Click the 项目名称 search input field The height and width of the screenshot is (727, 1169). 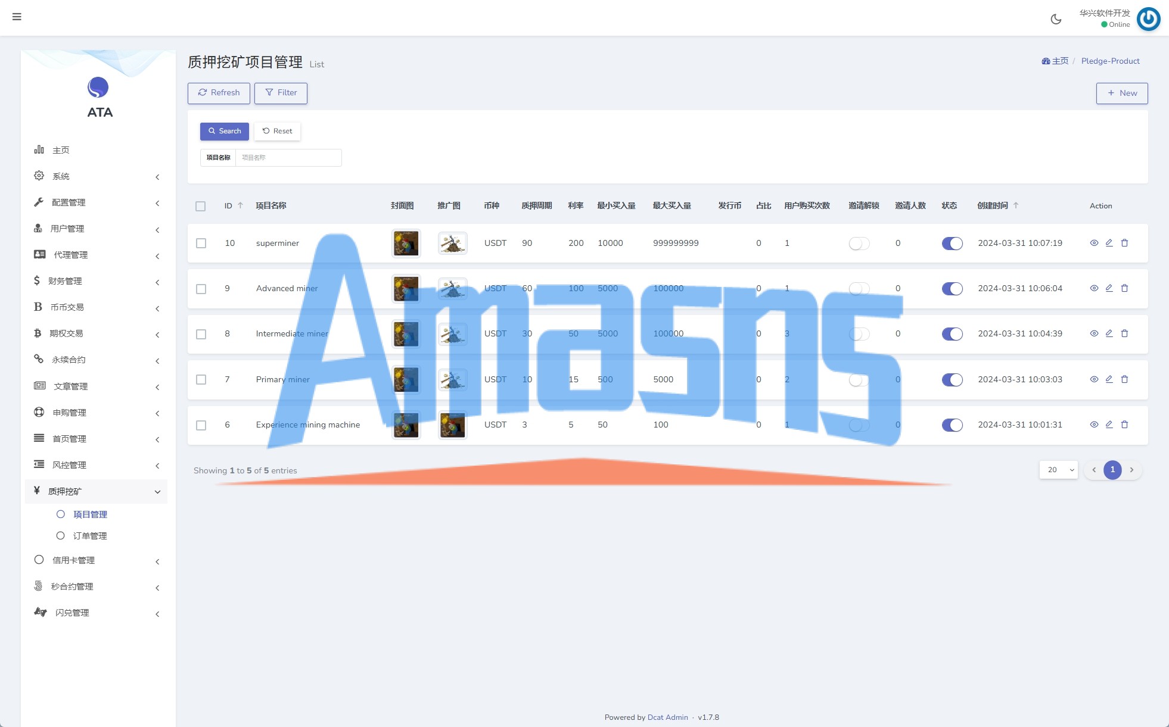288,158
